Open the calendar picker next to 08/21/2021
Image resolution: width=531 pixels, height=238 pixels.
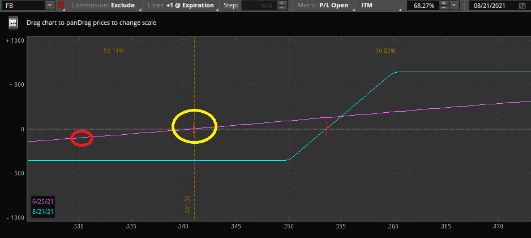[522, 6]
